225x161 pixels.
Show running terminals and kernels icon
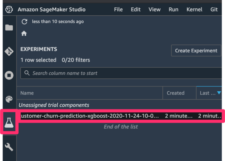[x=9, y=75]
